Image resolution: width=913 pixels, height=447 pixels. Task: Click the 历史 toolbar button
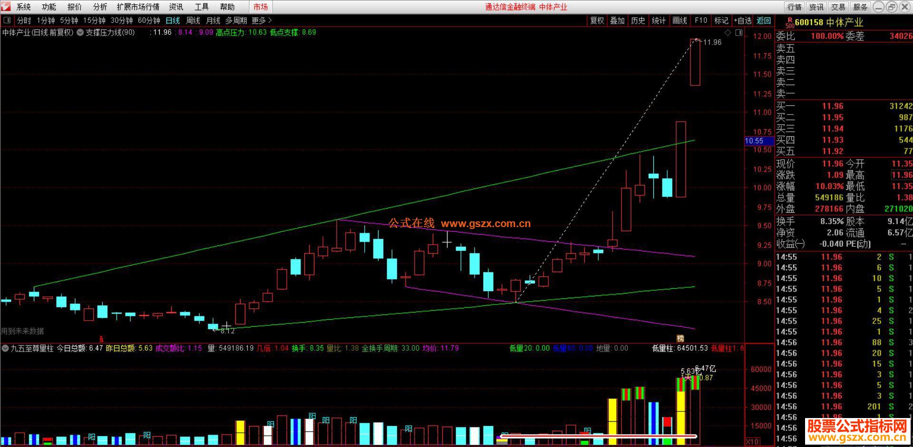(638, 20)
